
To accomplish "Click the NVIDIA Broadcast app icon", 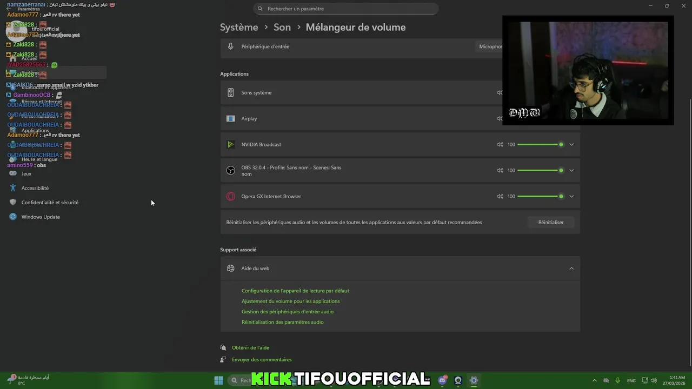I will 231,144.
